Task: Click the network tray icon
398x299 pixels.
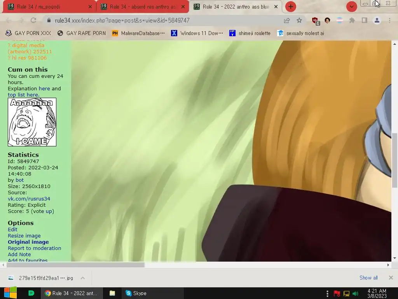Action: click(x=346, y=294)
